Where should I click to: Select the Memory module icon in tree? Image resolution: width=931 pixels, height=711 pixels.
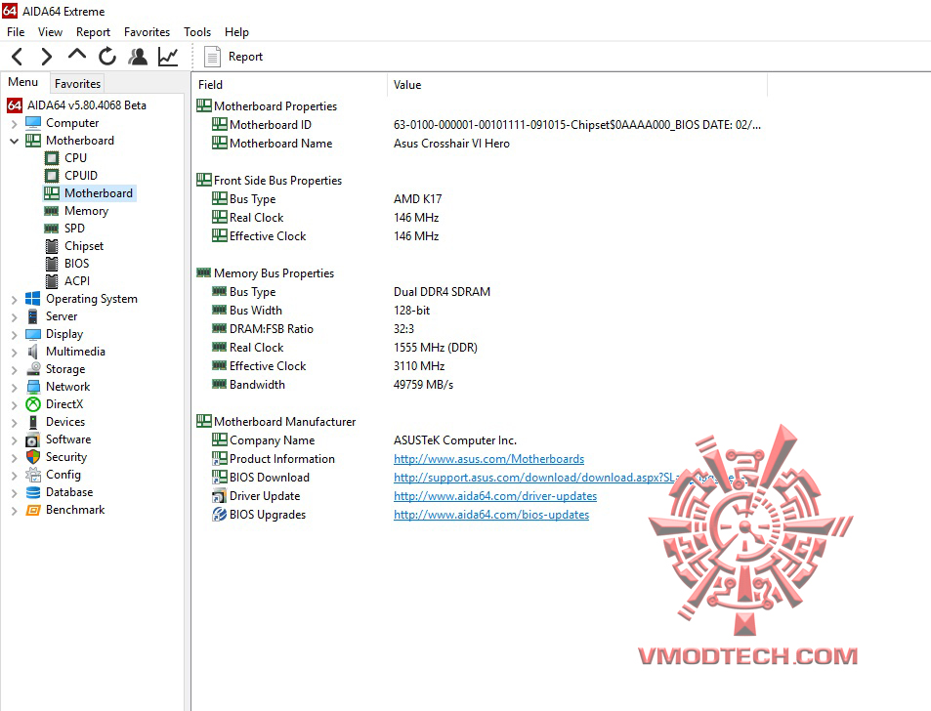click(x=52, y=211)
